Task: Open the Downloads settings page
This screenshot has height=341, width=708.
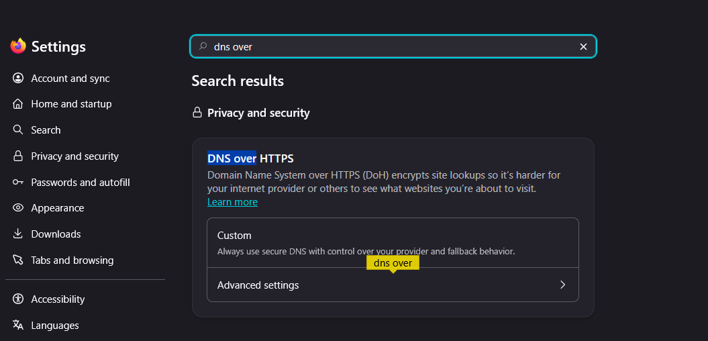Action: pos(56,234)
